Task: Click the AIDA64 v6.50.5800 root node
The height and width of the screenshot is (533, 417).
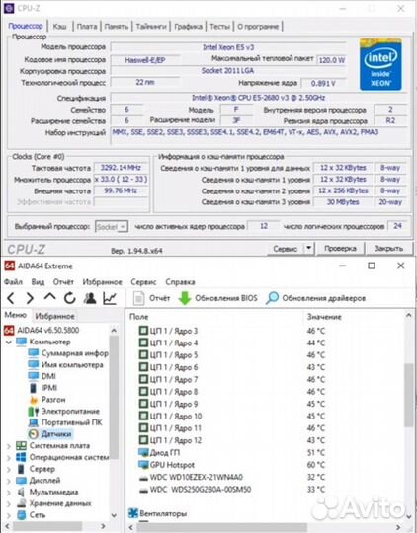Action: [x=42, y=330]
